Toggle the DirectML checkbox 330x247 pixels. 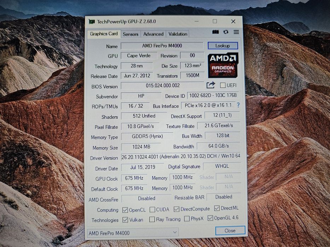click(x=217, y=208)
